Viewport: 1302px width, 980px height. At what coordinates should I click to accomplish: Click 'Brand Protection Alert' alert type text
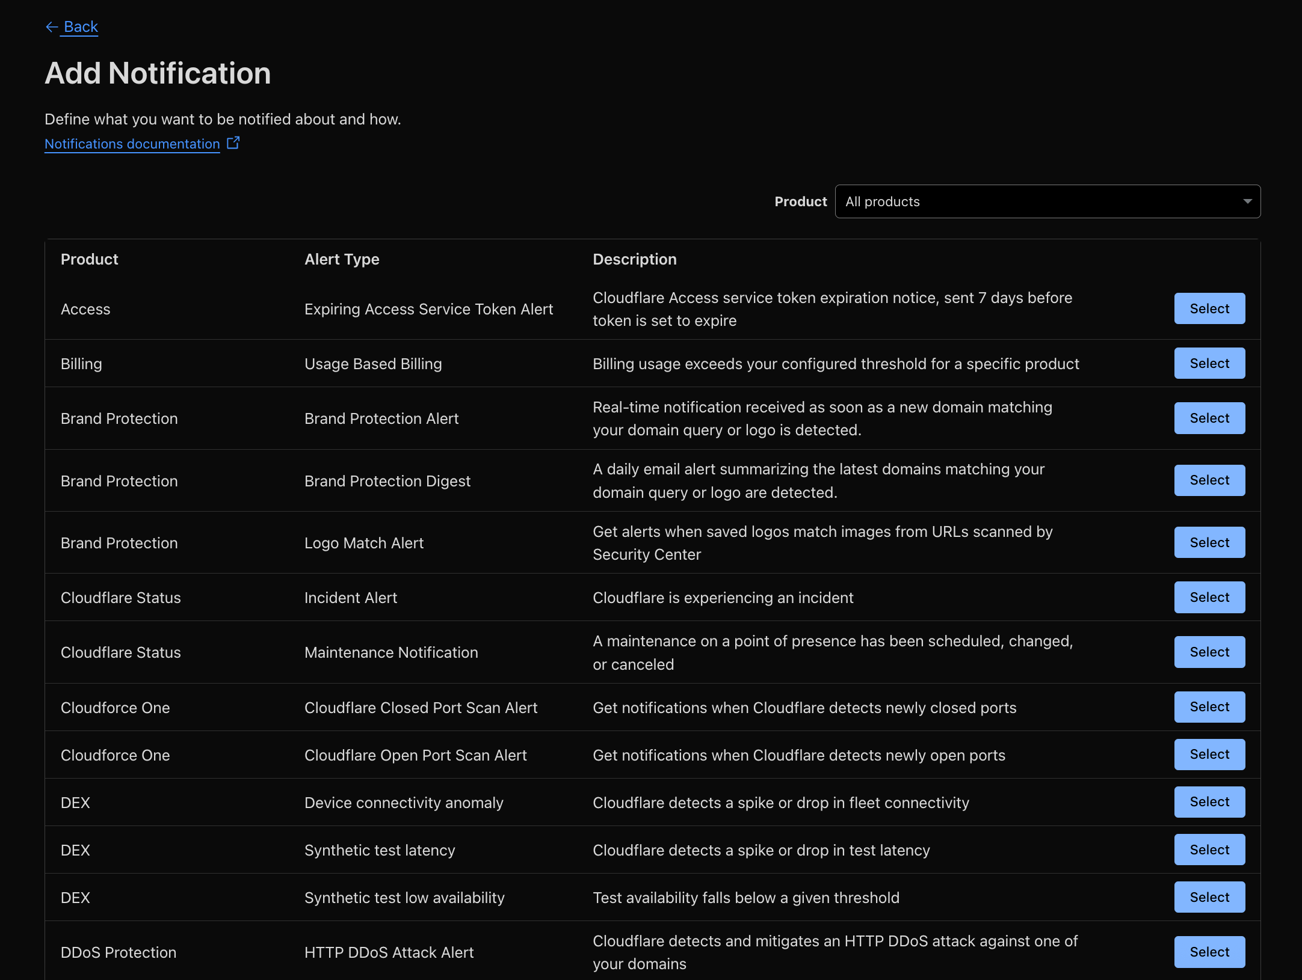[381, 418]
